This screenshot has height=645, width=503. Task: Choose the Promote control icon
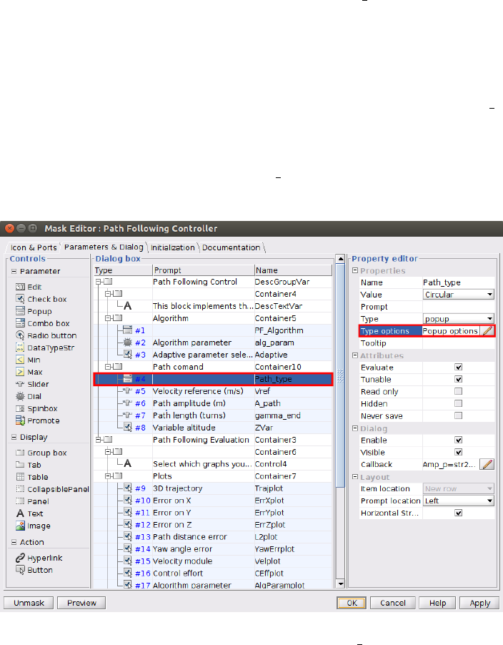tap(20, 420)
